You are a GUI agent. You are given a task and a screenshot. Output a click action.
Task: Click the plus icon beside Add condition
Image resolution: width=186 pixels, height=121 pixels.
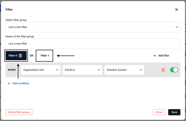click(9, 83)
